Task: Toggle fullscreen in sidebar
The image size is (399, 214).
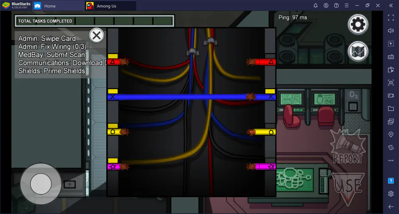Action: [x=391, y=18]
